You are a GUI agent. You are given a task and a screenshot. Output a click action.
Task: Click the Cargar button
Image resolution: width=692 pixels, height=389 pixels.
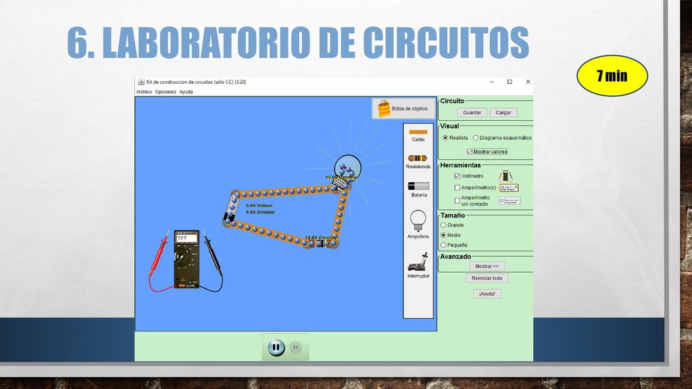(x=503, y=113)
